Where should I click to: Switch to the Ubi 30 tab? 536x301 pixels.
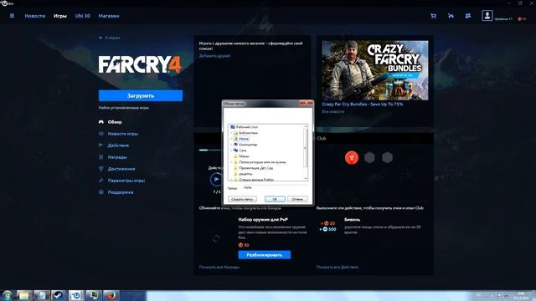point(82,16)
